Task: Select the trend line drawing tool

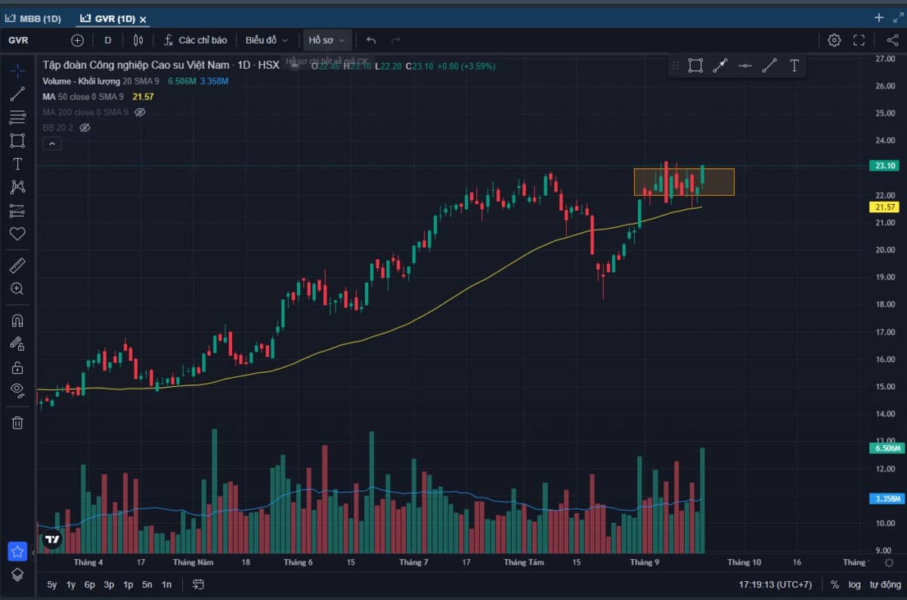Action: click(x=17, y=94)
